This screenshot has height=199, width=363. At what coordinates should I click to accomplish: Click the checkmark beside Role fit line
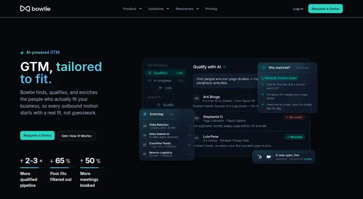(263, 85)
